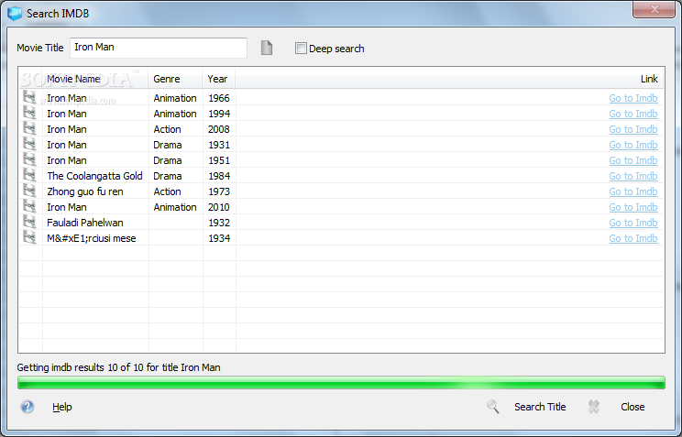Click the green progress bar
The height and width of the screenshot is (437, 682).
341,383
